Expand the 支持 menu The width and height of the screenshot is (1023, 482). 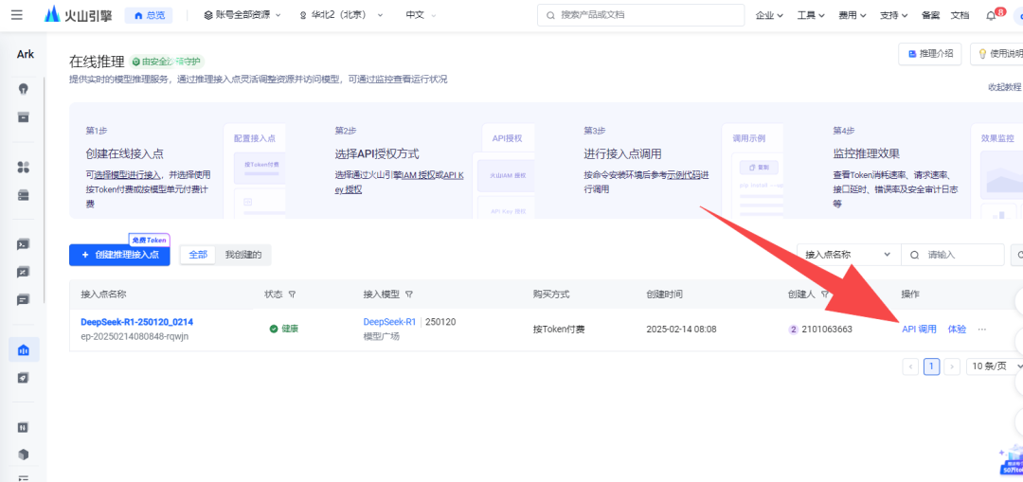894,16
